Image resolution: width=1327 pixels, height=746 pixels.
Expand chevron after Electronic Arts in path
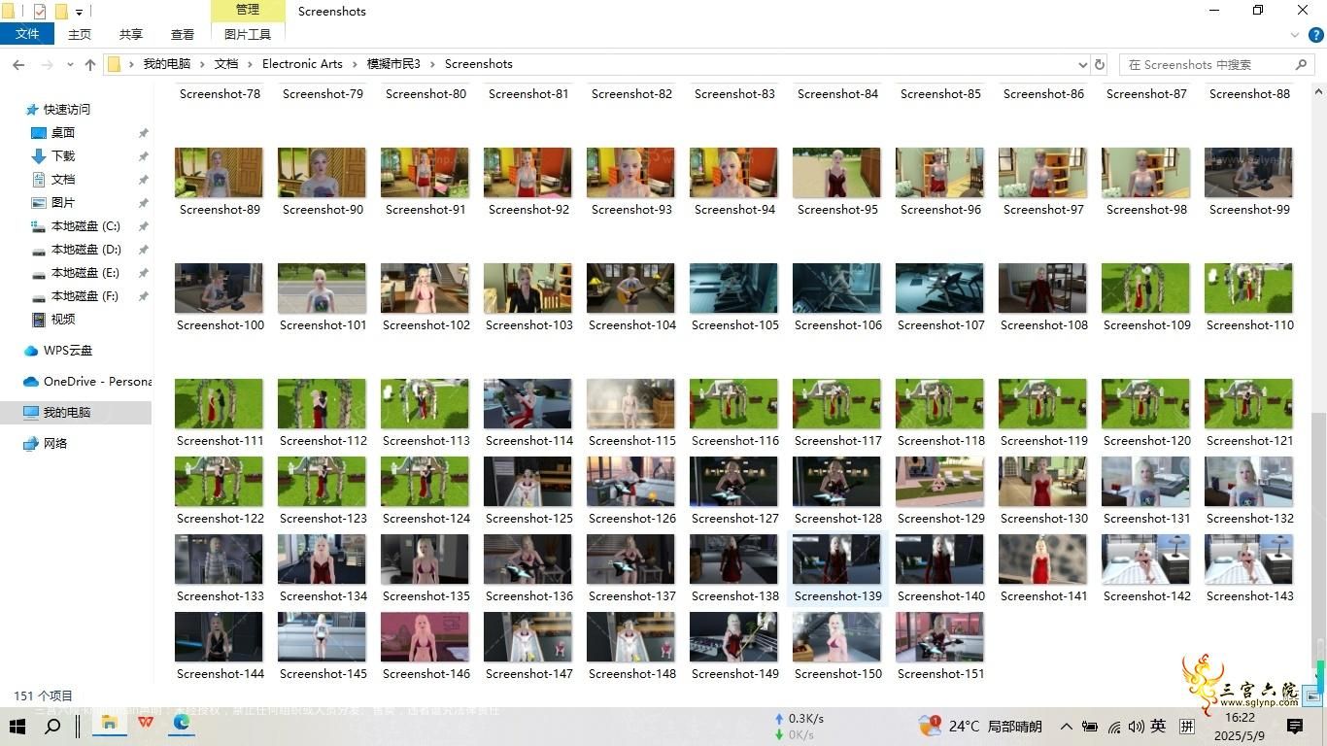tap(355, 64)
